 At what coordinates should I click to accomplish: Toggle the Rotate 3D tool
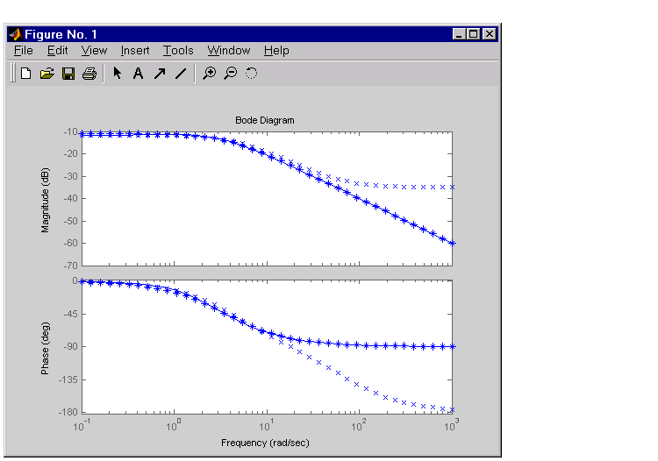point(251,74)
